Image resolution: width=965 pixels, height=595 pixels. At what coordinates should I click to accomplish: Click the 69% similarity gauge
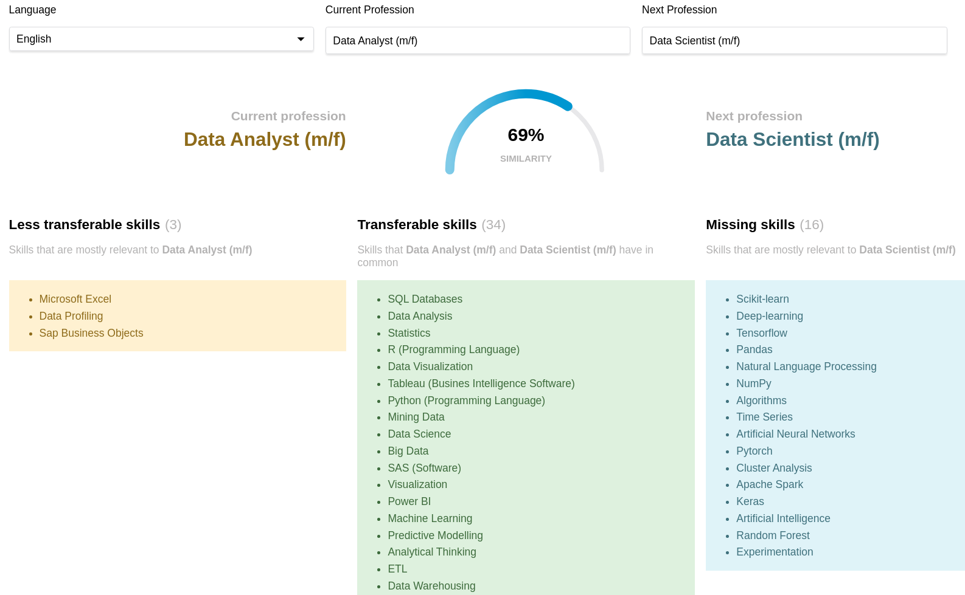[x=525, y=135]
